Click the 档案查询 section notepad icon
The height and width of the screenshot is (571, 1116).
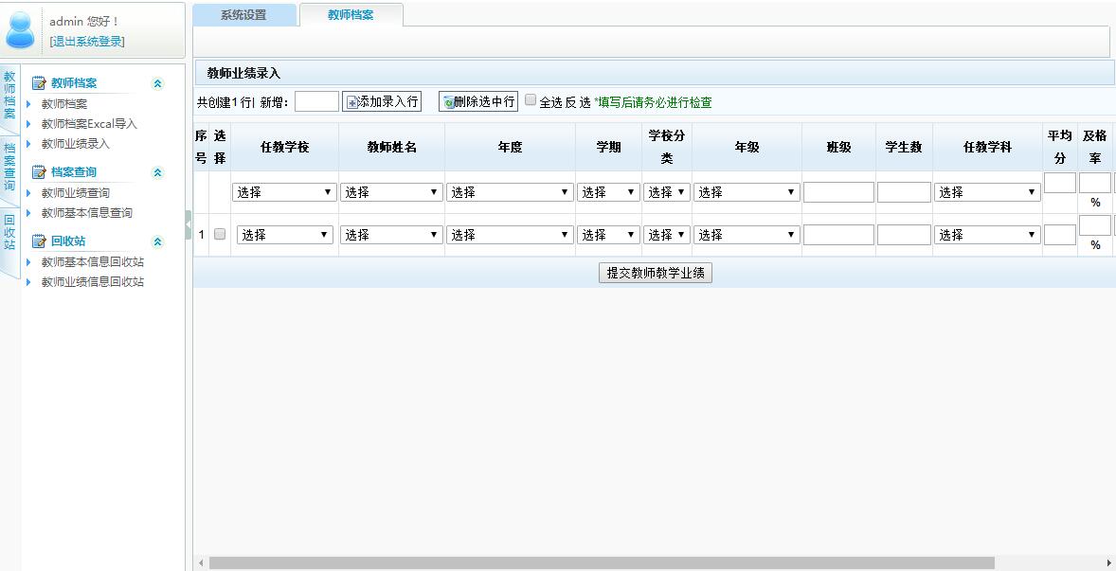click(39, 172)
